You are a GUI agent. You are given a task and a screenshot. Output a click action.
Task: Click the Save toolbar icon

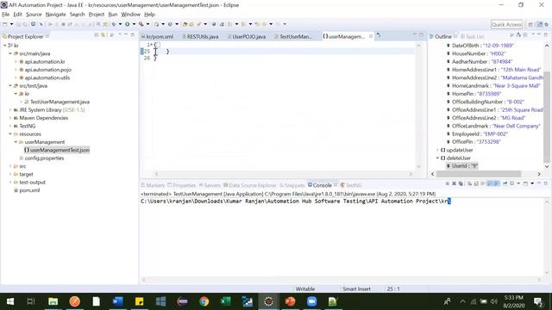(18, 24)
